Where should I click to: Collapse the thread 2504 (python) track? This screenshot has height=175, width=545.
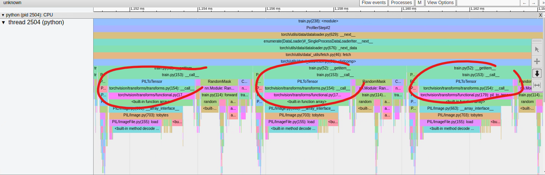point(4,22)
